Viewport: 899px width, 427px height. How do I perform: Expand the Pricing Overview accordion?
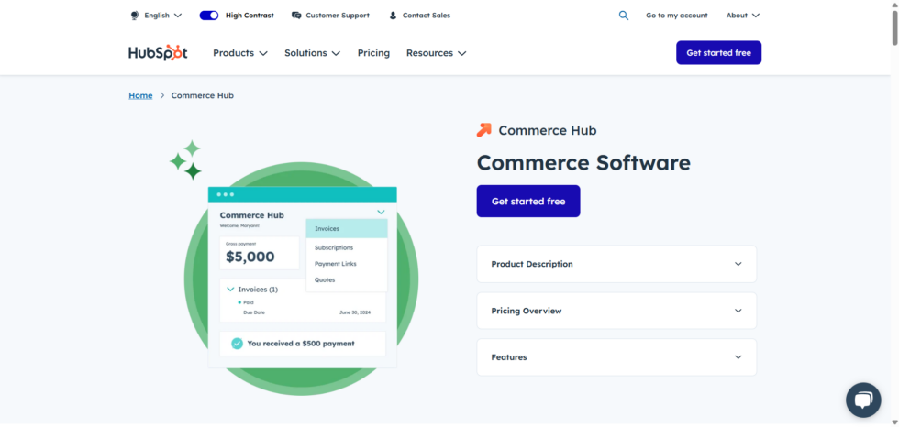tap(616, 311)
